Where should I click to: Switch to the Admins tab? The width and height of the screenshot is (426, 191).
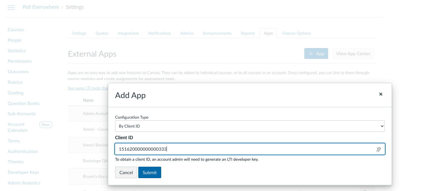pyautogui.click(x=187, y=33)
